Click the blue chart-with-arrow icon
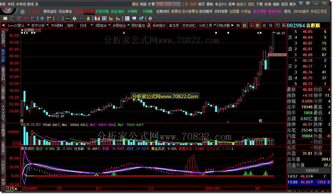The image size is (333, 194). tap(141, 19)
